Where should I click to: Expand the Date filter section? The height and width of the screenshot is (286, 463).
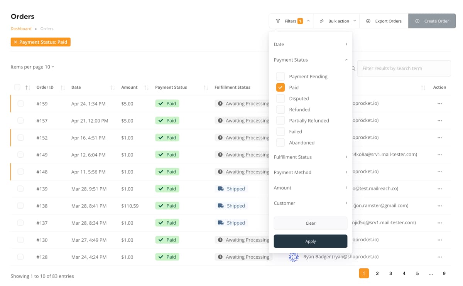click(310, 44)
